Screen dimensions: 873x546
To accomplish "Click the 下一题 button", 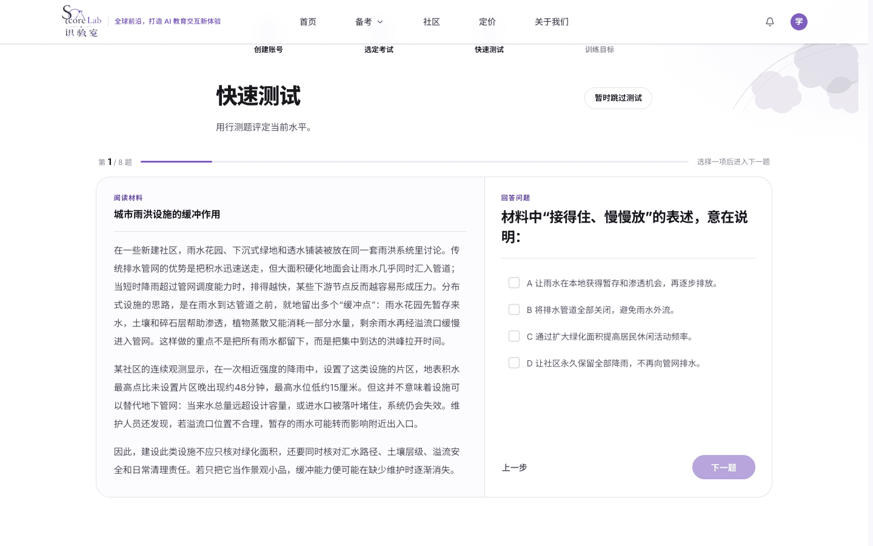I will tap(724, 467).
